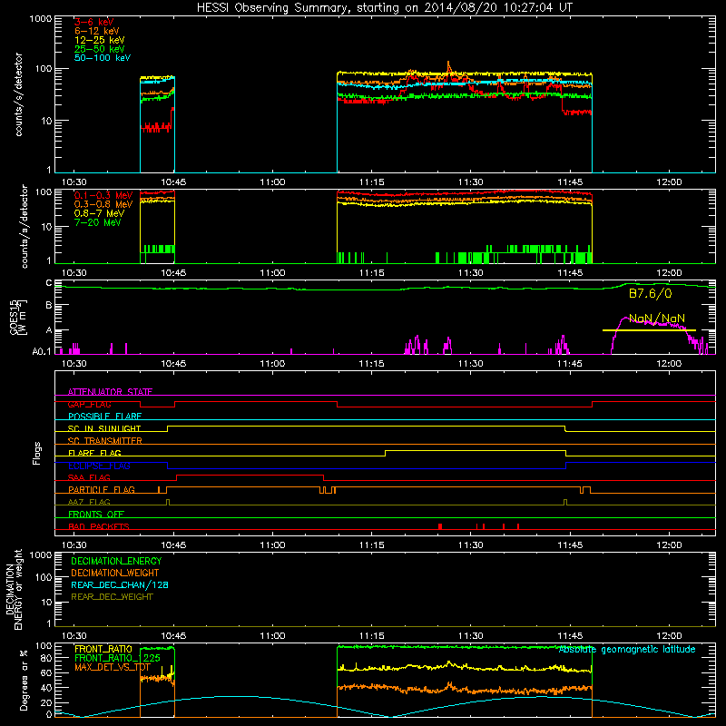Click the 11:15 tick label under decimation panel
Image resolution: width=726 pixels, height=726 pixels.
click(x=371, y=636)
